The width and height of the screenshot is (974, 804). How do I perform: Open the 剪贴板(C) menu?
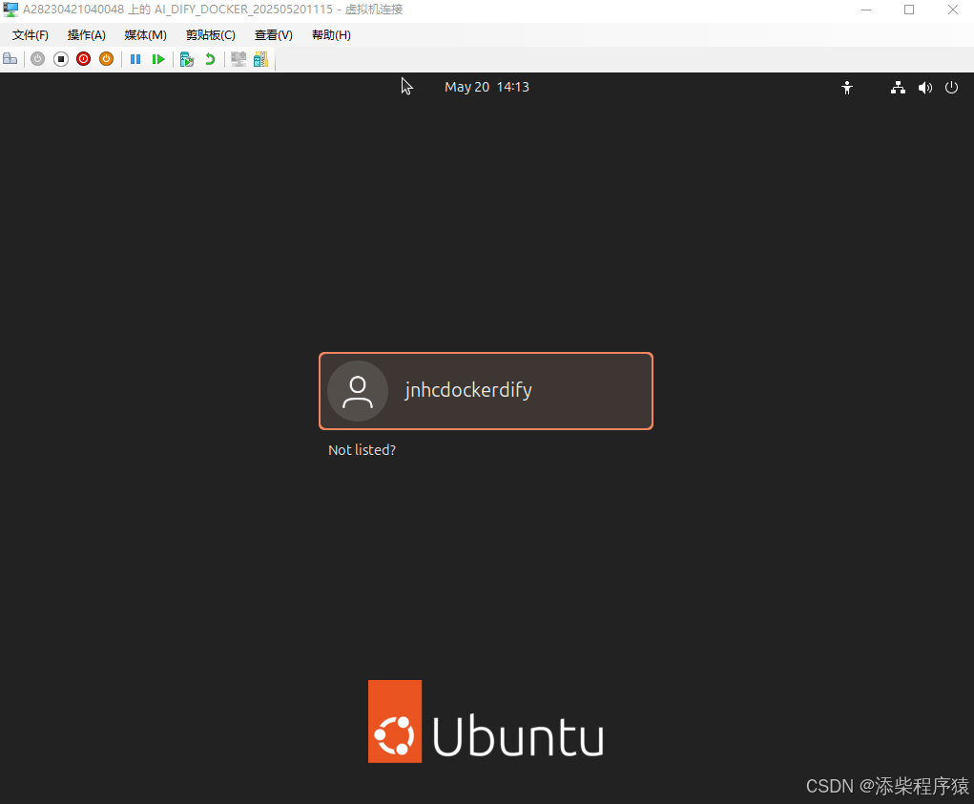click(211, 35)
